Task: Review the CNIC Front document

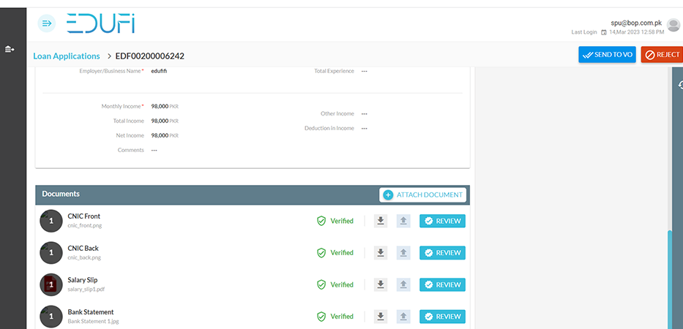Action: click(x=442, y=221)
